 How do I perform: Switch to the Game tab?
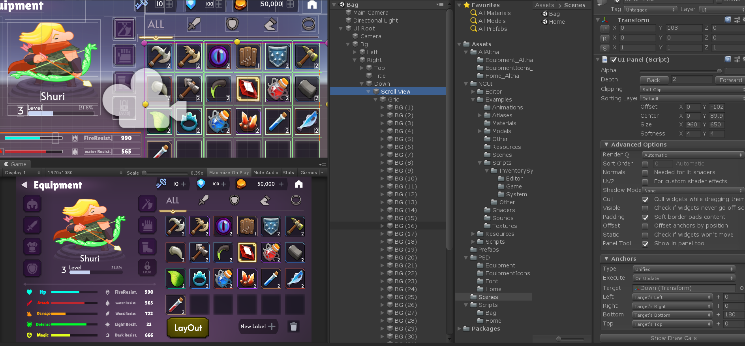point(15,164)
